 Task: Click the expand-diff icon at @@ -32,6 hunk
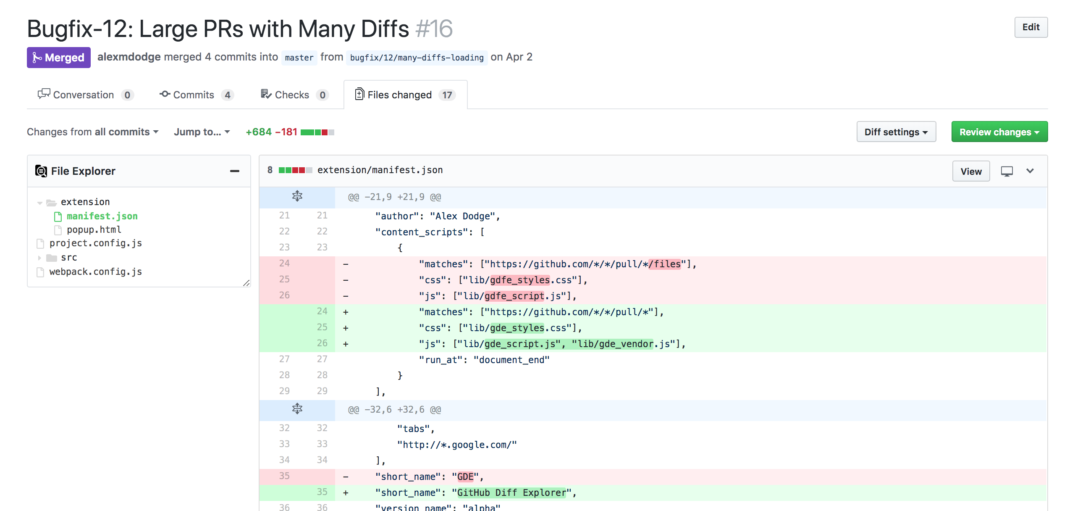click(297, 409)
